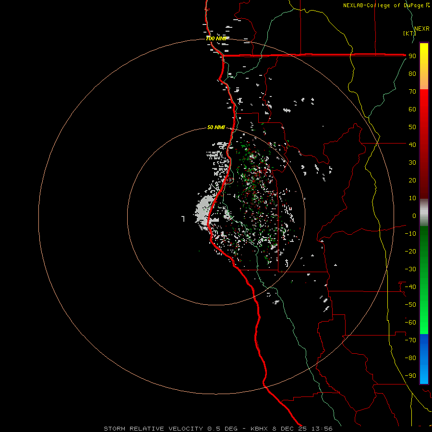Click the 10 value on the velocity scale
This screenshot has width=432, height=432.
412,198
